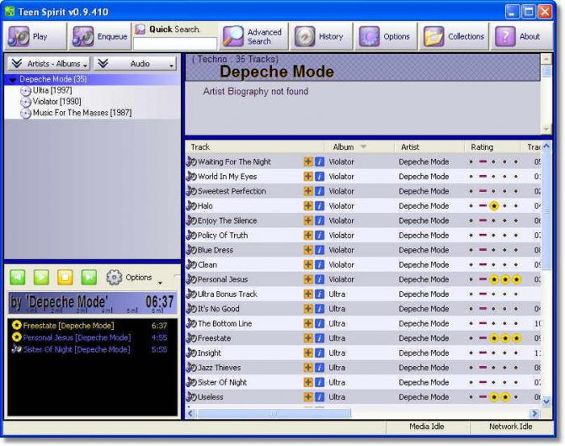The image size is (565, 446).
Task: Click the enqueue plus icon for Ultra Bonus Track
Action: [308, 294]
